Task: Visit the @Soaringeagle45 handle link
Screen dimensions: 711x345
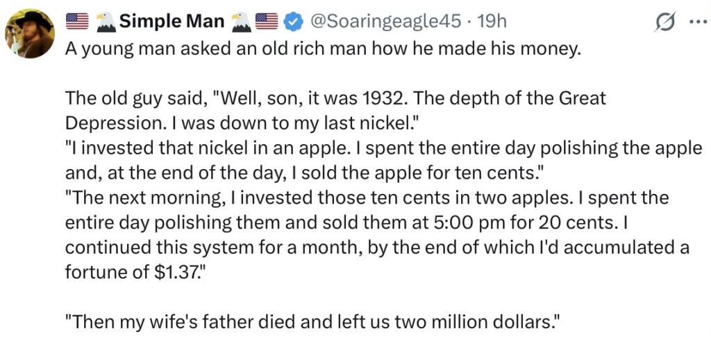Action: (x=384, y=22)
